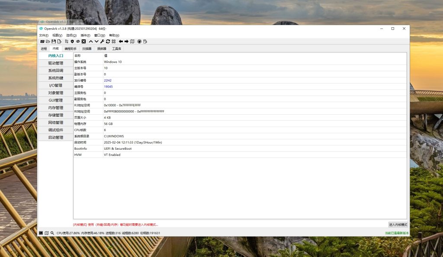The width and height of the screenshot is (443, 257).
Task: Open the 插件(P) menu
Action: pos(85,35)
